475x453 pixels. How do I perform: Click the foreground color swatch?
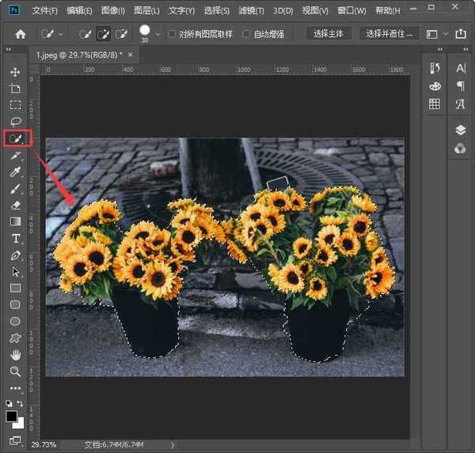coord(12,416)
